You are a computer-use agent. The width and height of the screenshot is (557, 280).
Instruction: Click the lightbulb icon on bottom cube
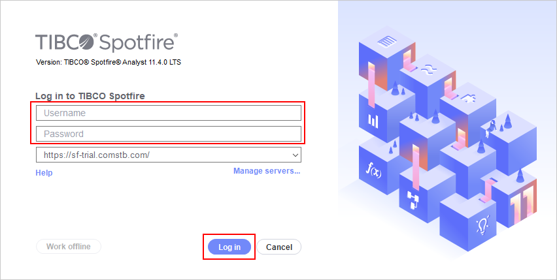click(482, 225)
